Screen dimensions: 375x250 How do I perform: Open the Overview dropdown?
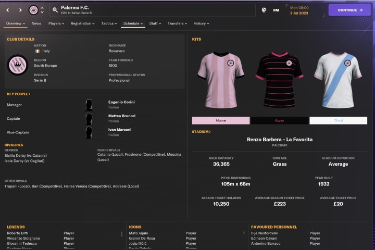16,23
